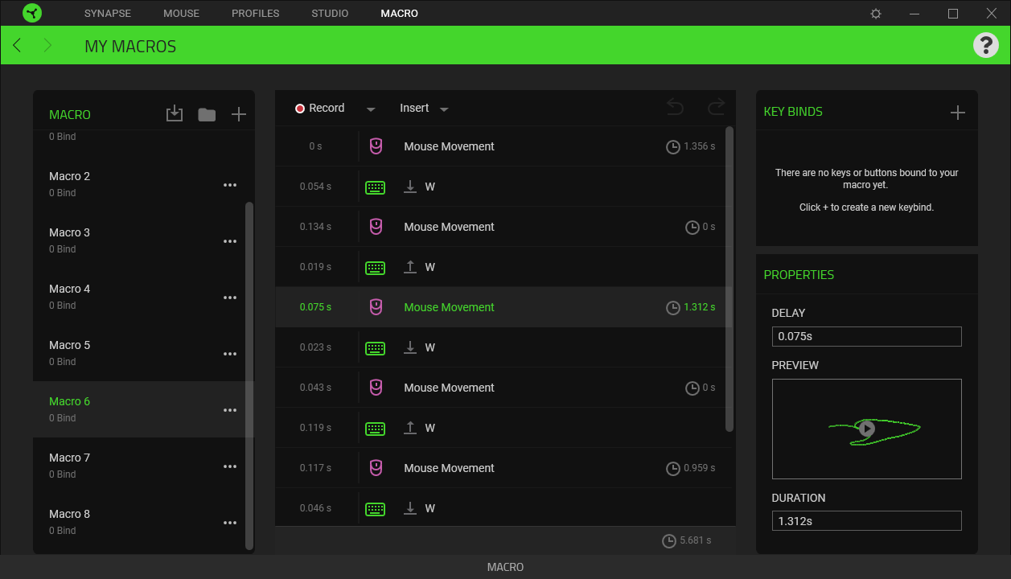Click the DELAY input field
This screenshot has height=579, width=1011.
click(x=866, y=336)
